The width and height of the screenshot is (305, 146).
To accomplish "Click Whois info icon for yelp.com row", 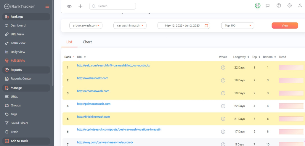I will tap(223, 68).
